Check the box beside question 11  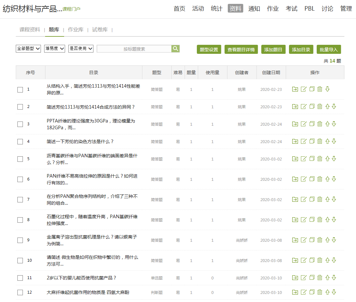pyautogui.click(x=20, y=278)
